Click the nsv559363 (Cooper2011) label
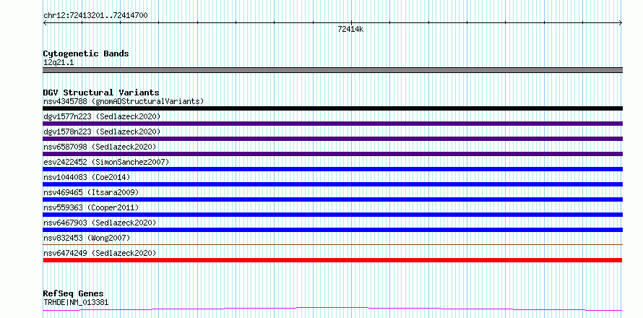 tap(91, 207)
